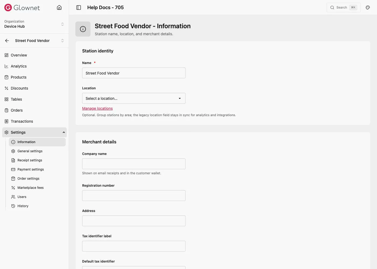Click the station Name input field
377x269 pixels.
click(134, 73)
